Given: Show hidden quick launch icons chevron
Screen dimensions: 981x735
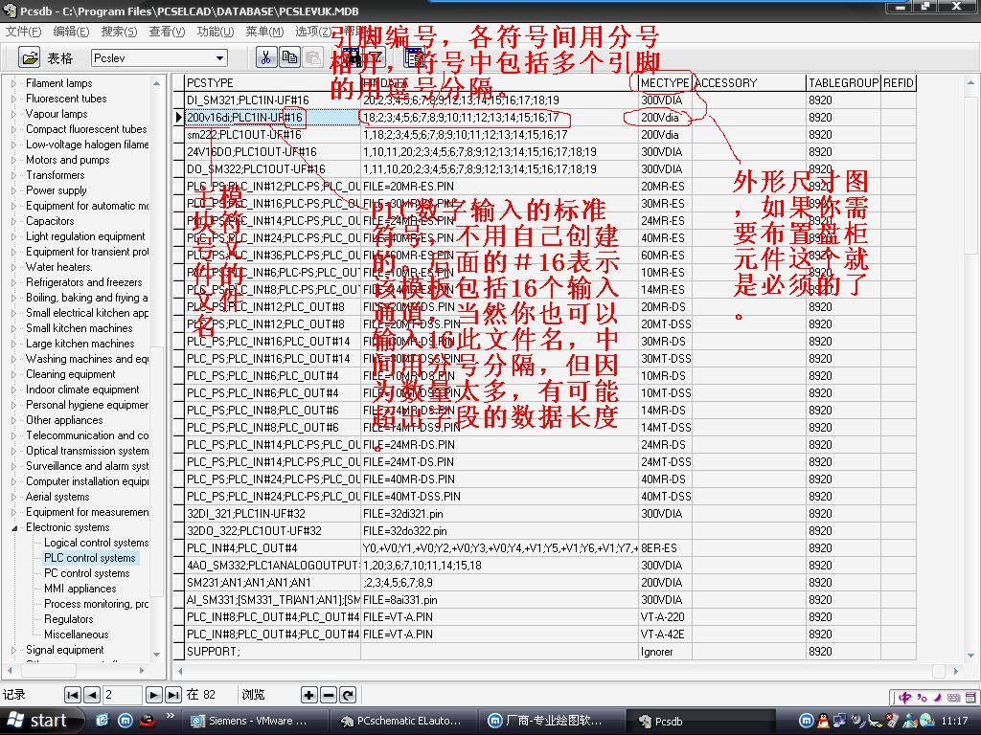Looking at the screenshot, I should click(x=171, y=716).
